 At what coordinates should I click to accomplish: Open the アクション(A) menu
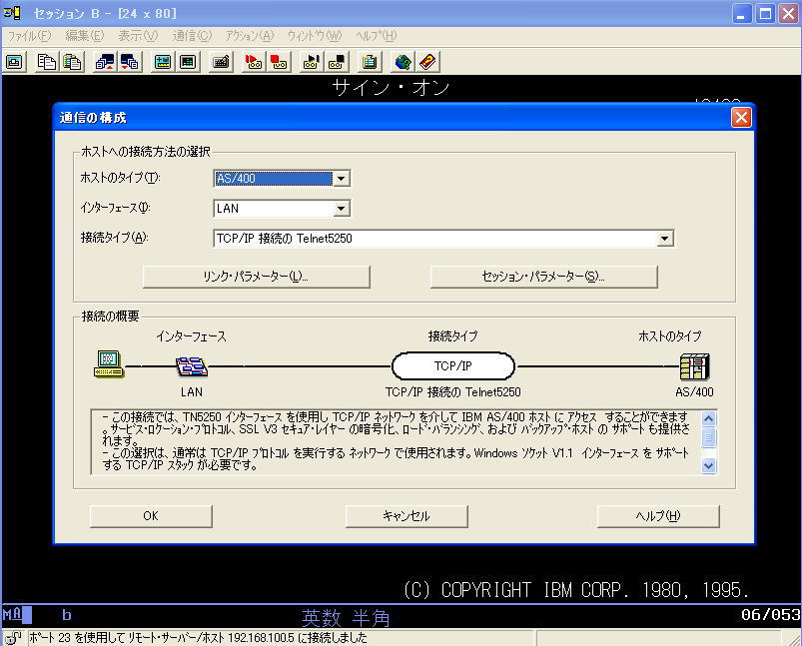point(250,36)
